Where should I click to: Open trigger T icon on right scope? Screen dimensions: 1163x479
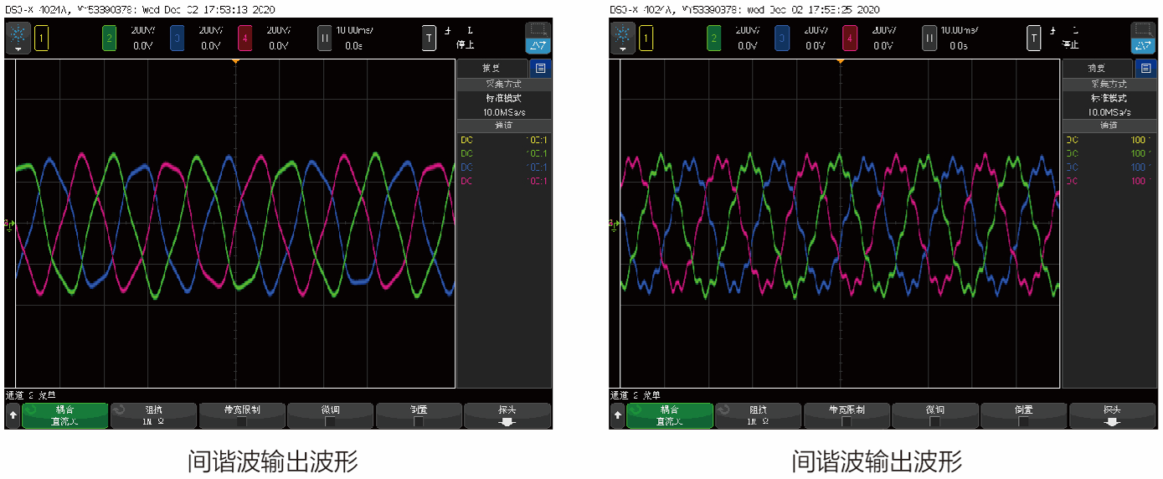pyautogui.click(x=1035, y=38)
